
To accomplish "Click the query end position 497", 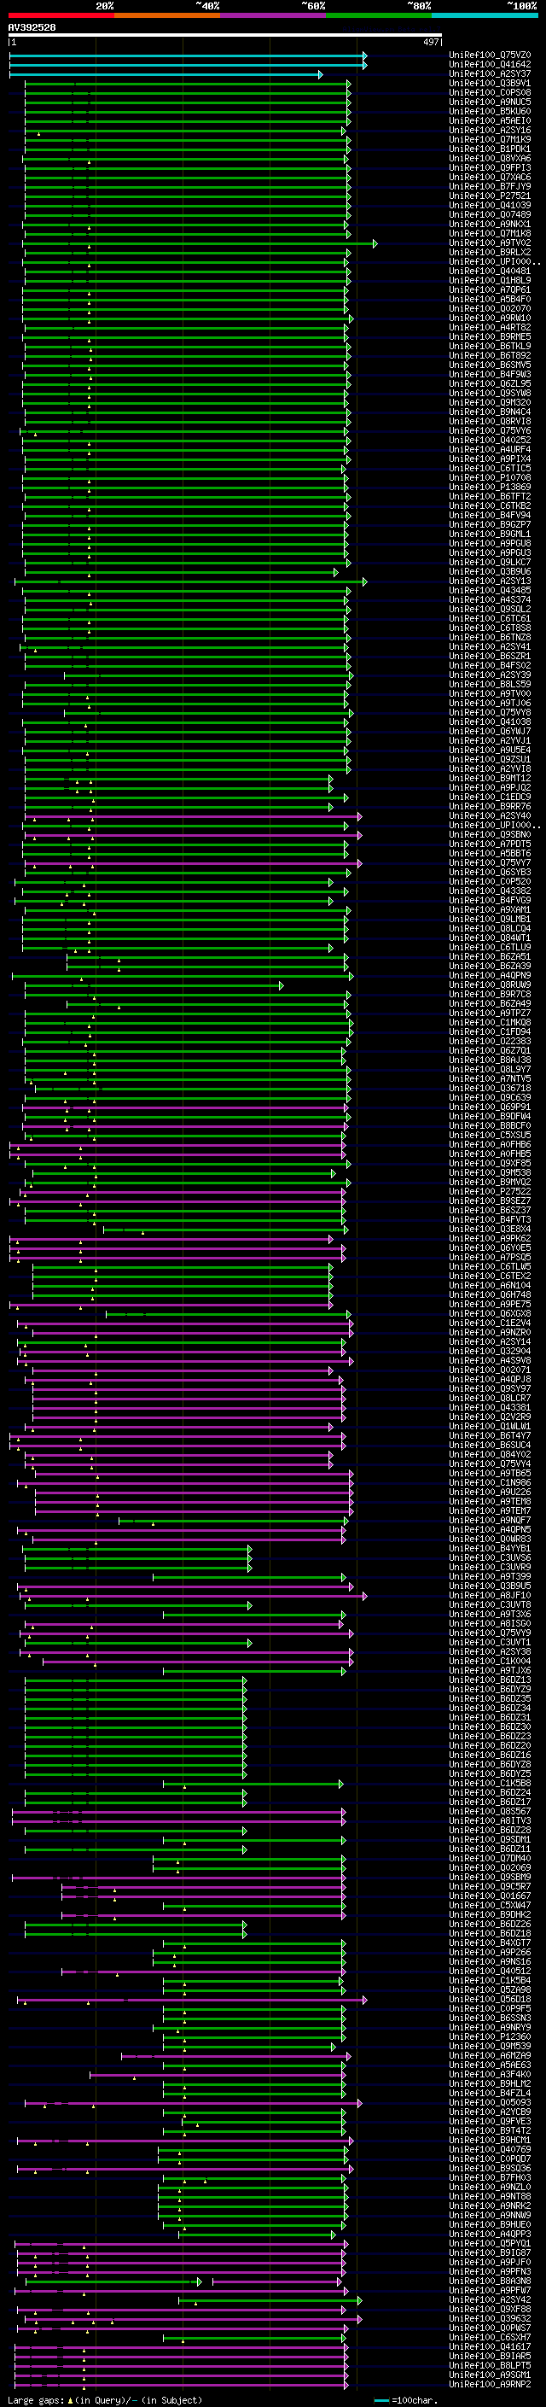I will coord(431,42).
